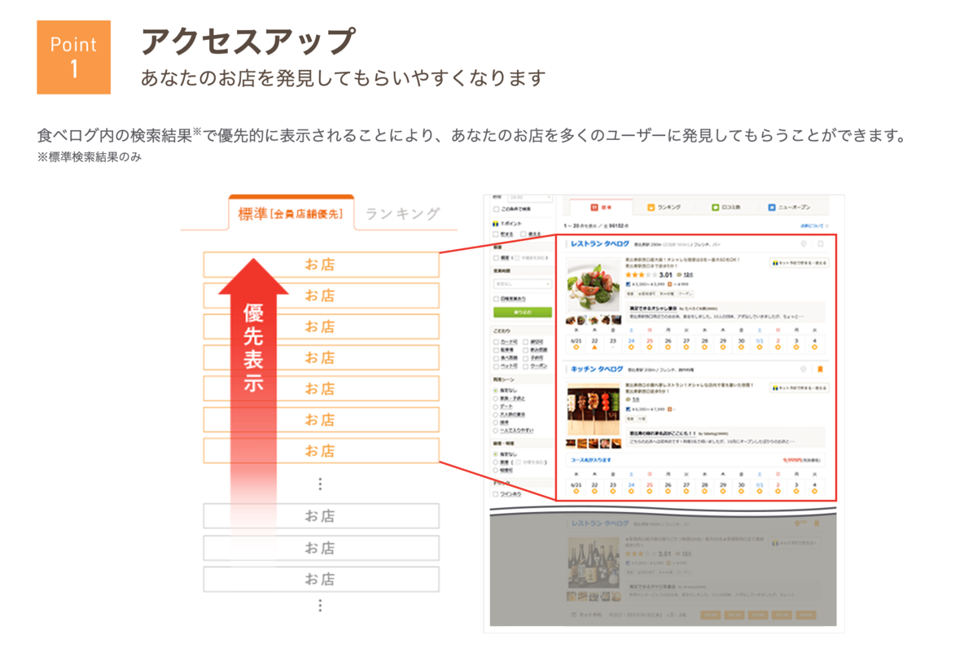Open the 営業時間 dropdown
Viewport: 977px width, 648px height.
523,284
